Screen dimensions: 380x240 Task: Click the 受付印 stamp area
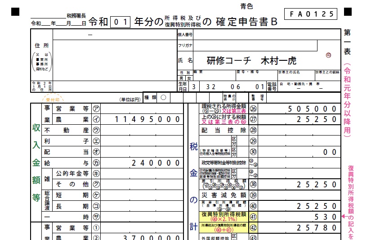53,99
